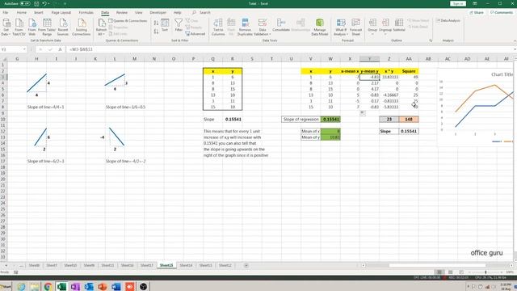Sort ascending A to Z

tap(156, 23)
